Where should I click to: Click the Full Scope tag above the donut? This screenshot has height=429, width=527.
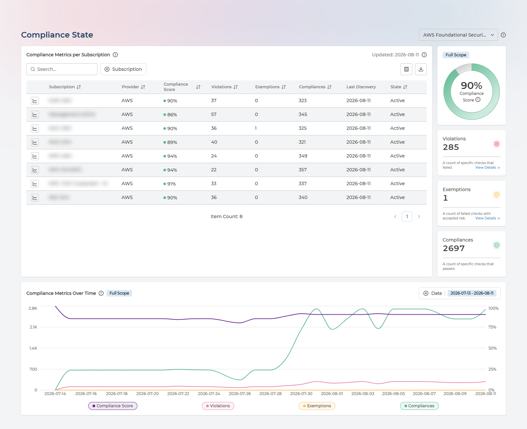[x=456, y=55]
